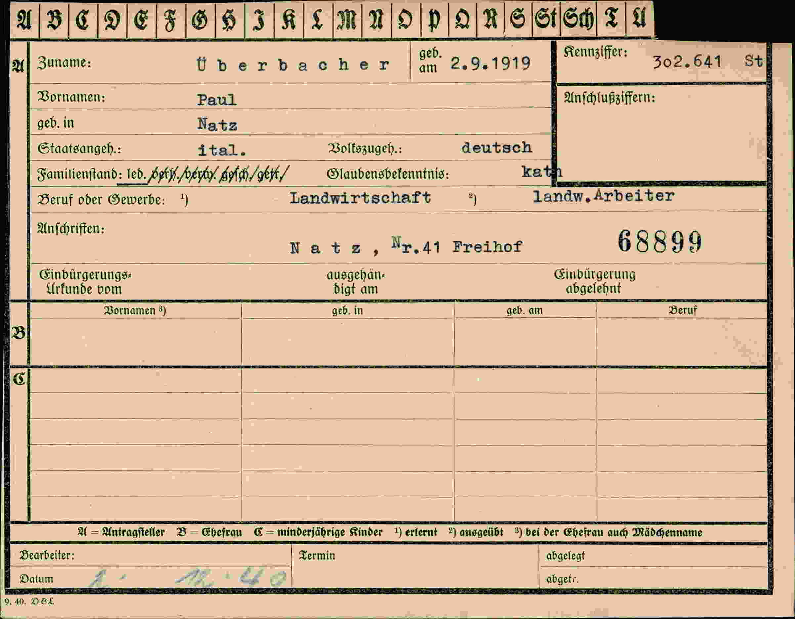Click the birthplace 'Natz' beside 'geb. in'
Screen dimensions: 795x619
(x=217, y=124)
